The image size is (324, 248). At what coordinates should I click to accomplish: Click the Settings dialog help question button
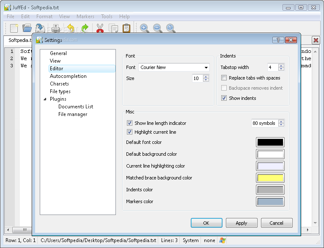(278, 40)
